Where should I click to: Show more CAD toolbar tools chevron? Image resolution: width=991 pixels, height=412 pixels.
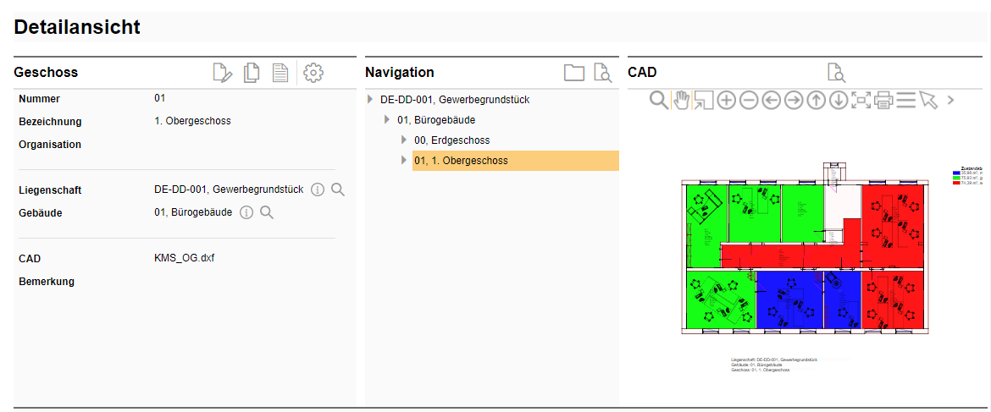pos(951,100)
